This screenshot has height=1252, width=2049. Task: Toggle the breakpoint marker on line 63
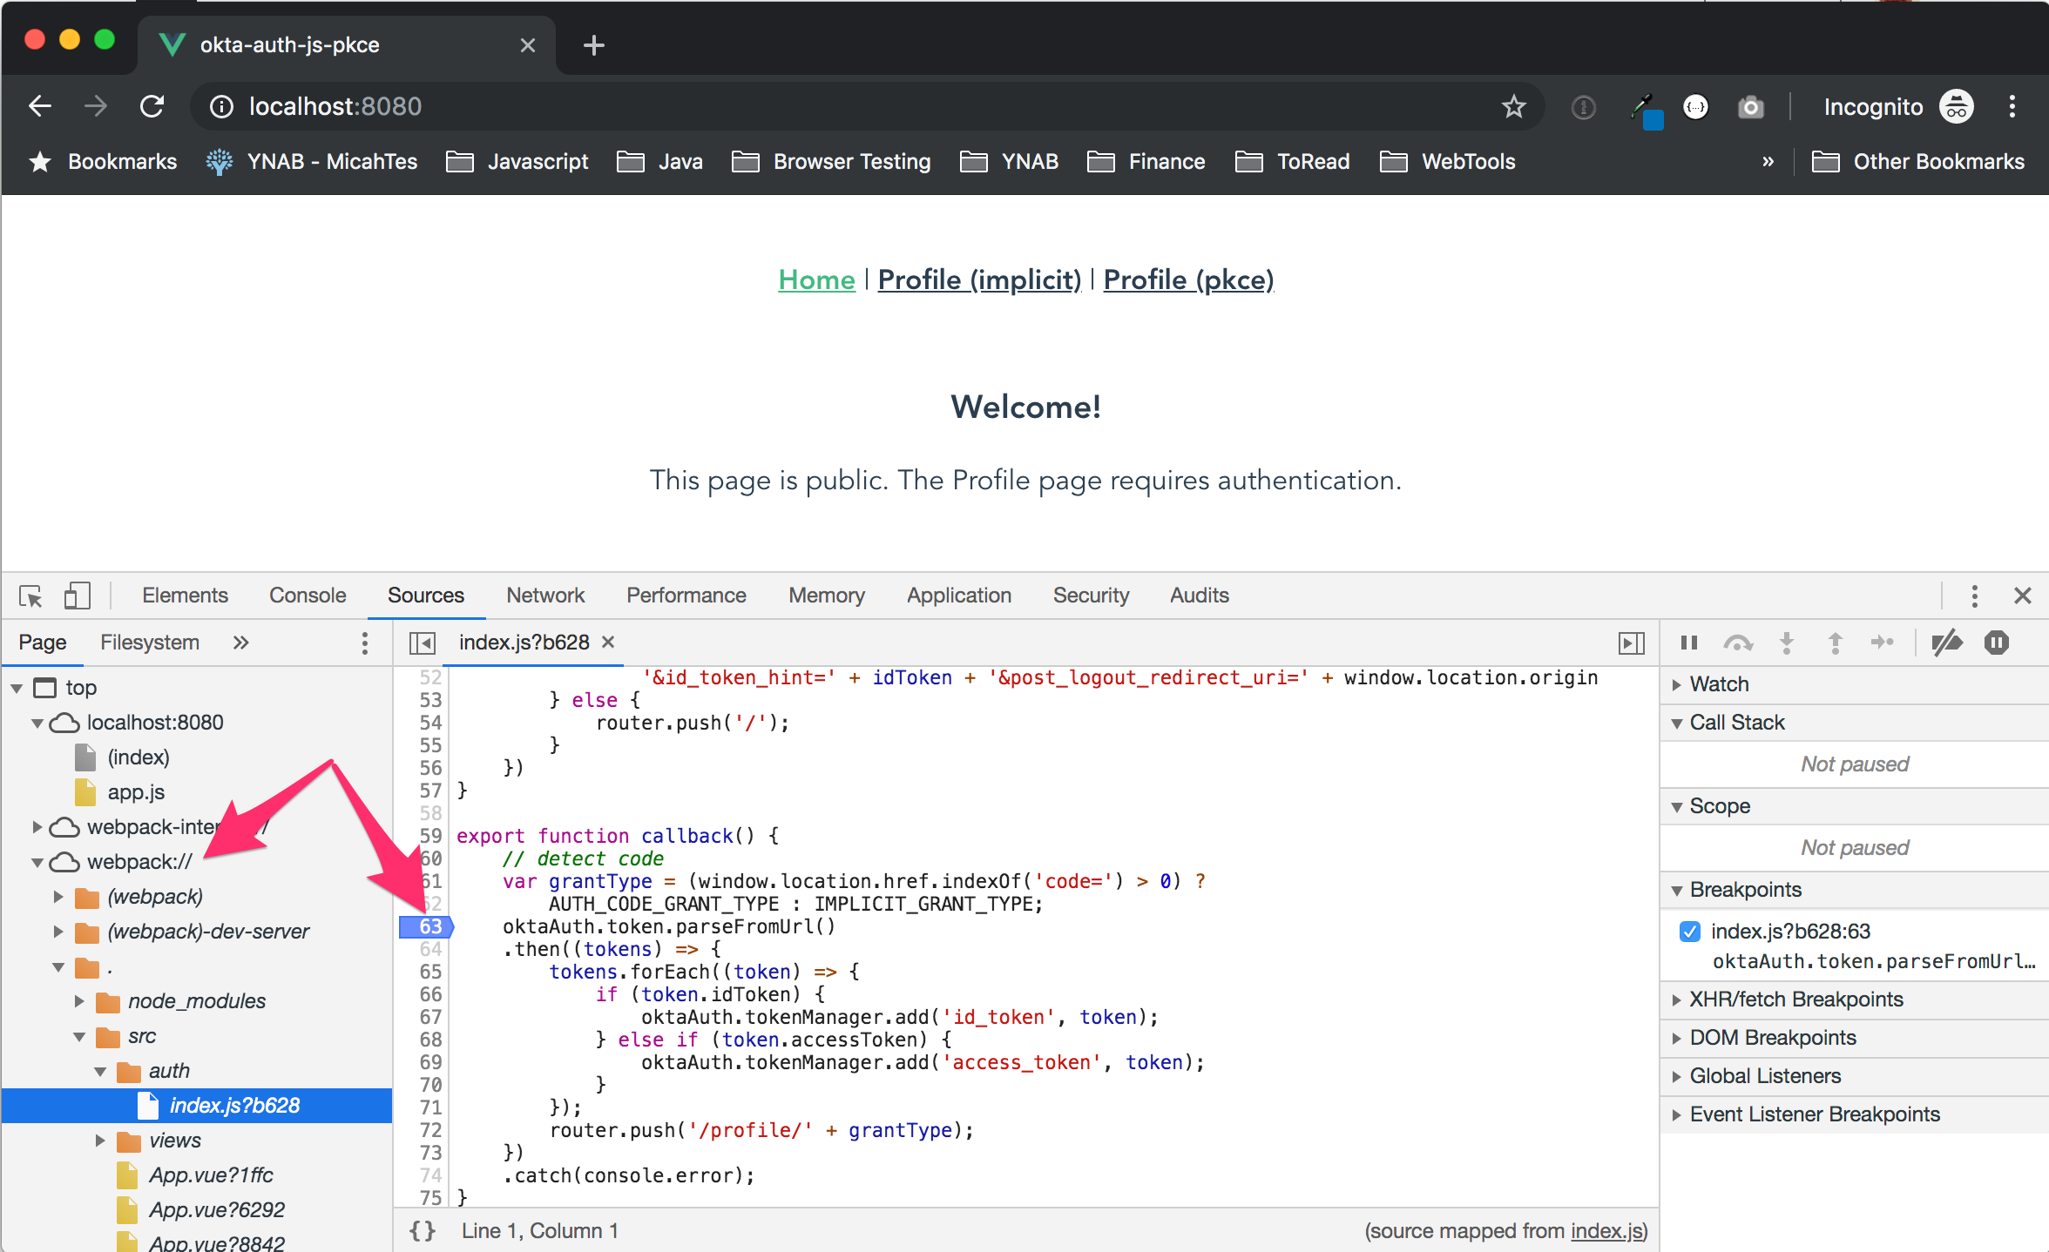coord(428,927)
